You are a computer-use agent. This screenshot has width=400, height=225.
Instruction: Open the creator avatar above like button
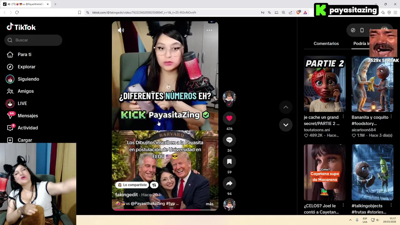pos(229,97)
